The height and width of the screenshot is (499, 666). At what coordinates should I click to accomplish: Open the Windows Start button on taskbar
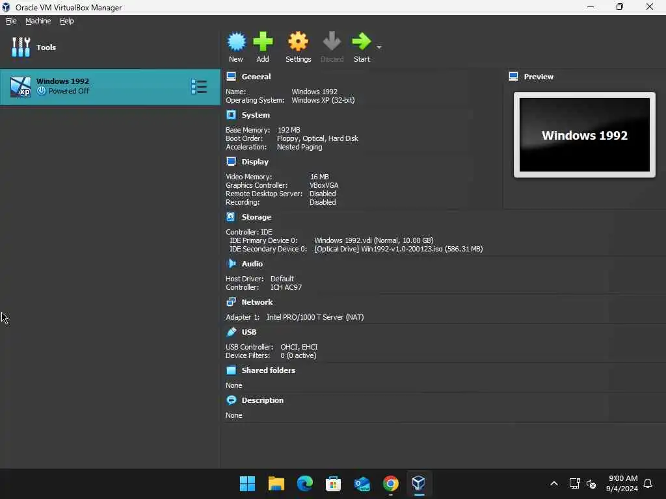[x=247, y=483]
